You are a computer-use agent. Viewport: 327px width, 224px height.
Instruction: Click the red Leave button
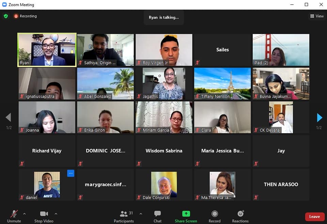tap(314, 217)
